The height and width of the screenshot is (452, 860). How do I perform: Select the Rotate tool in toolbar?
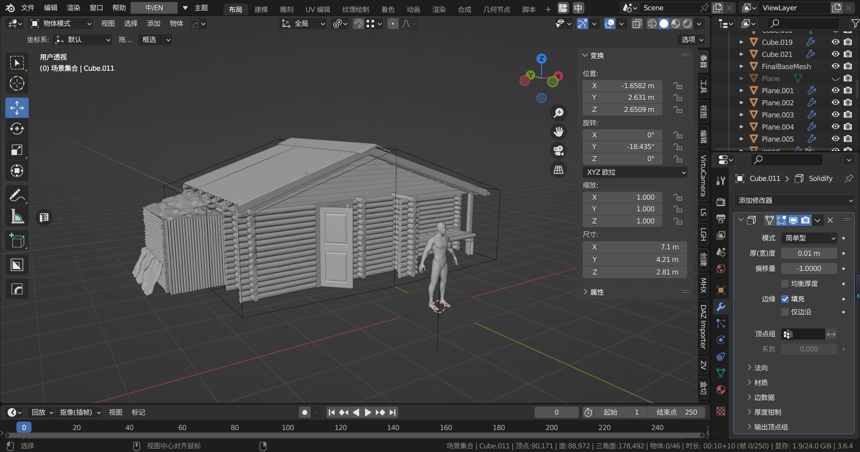[17, 129]
